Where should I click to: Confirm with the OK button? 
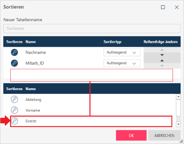click(x=131, y=136)
